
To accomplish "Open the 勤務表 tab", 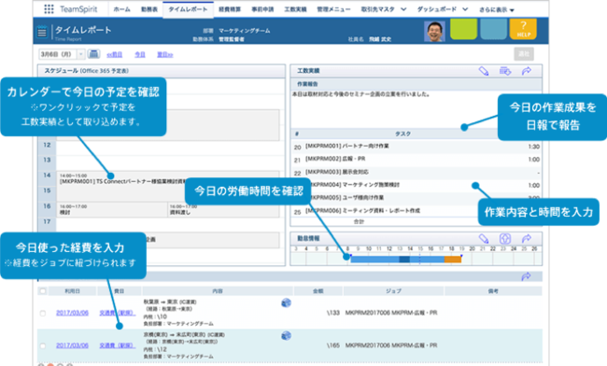I will [x=149, y=9].
